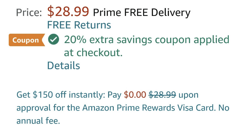Click the word 'Prime' before FREE Delivery

tap(107, 12)
